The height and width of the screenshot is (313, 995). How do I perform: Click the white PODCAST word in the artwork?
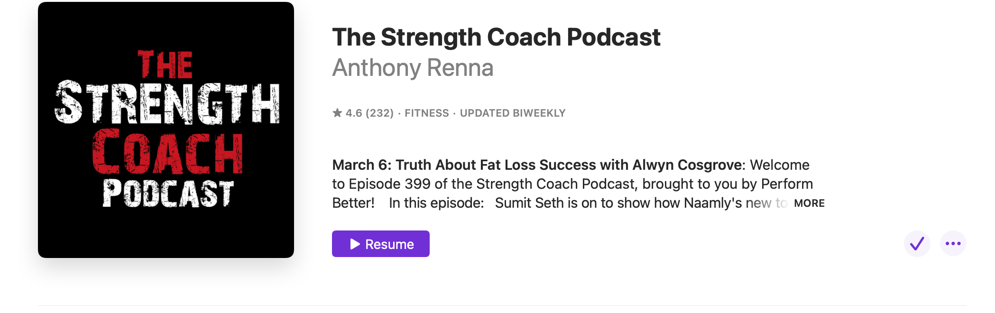coord(168,193)
